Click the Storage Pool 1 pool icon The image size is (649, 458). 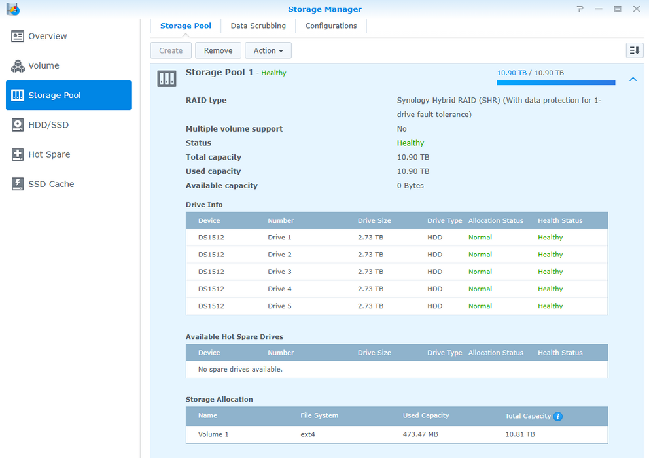pos(167,79)
